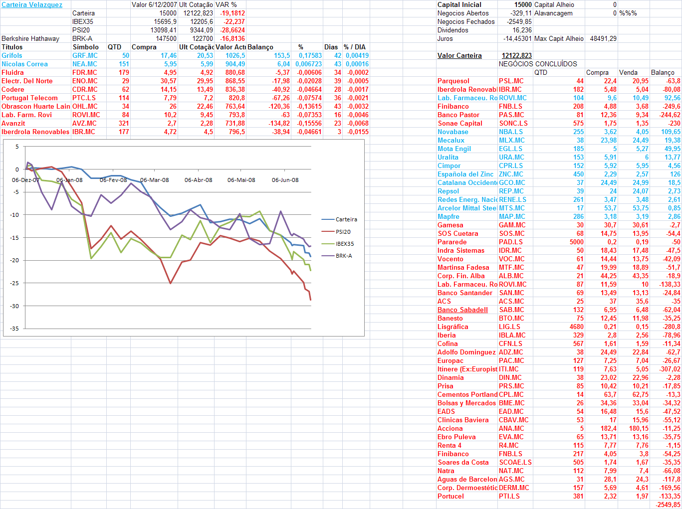Select the OHL.MC symbol cell
Screen dimensions: 682x509
pyautogui.click(x=85, y=107)
